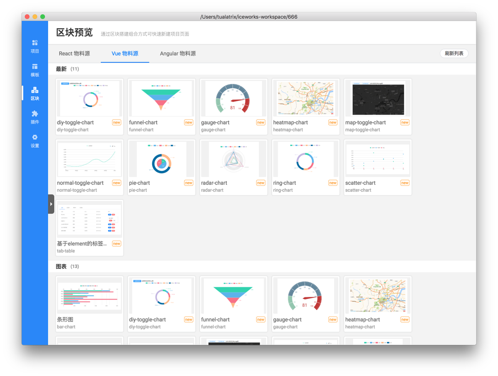Screen dimensions: 498x376
Task: Select gauge-chart thumbnail in 最新 section
Action: point(234,98)
